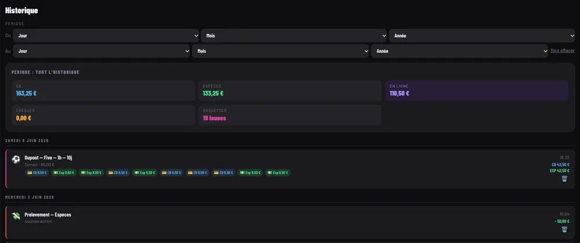Click the '- 50,00 €' withdrawal amount
This screenshot has width=580, height=243.
coord(562,221)
